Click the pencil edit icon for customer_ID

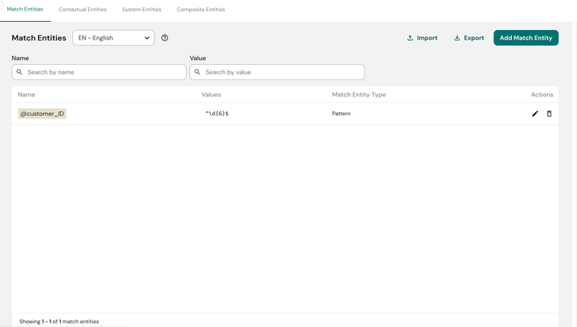535,114
